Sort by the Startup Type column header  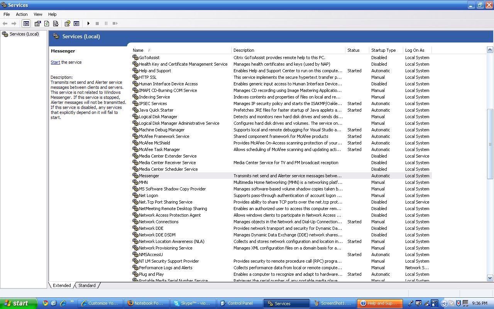click(x=386, y=50)
